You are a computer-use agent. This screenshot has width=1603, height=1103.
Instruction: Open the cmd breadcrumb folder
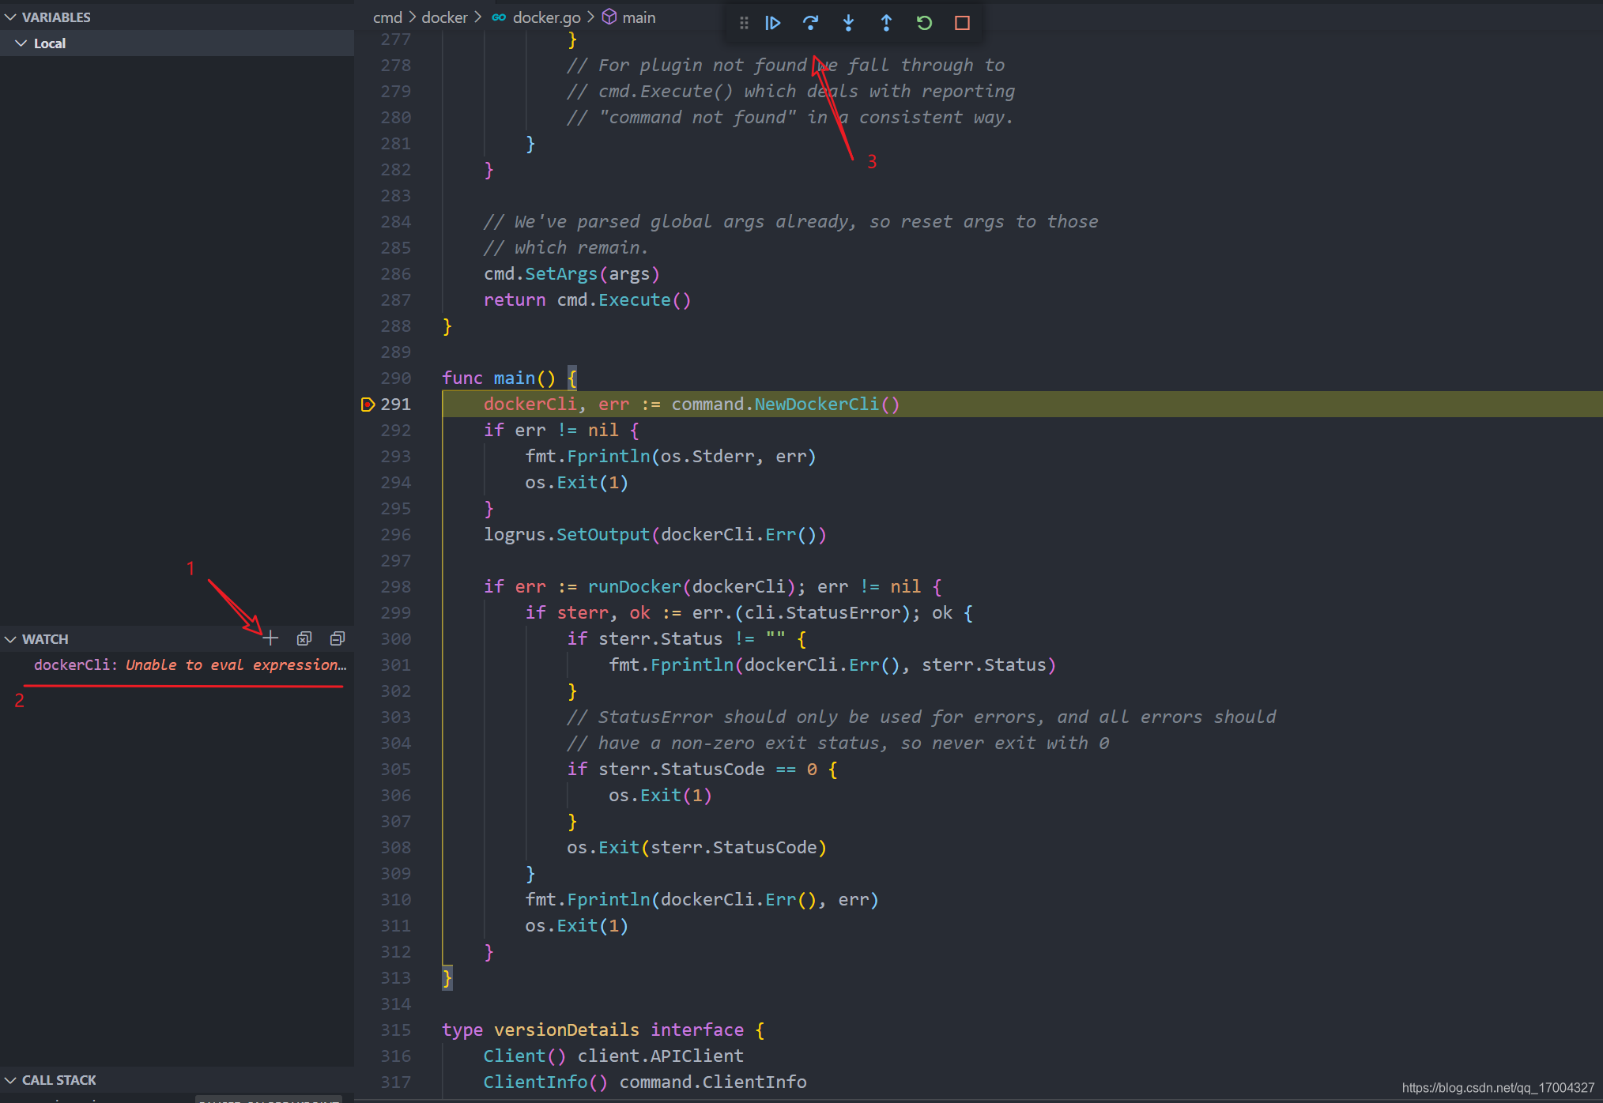[x=387, y=17]
